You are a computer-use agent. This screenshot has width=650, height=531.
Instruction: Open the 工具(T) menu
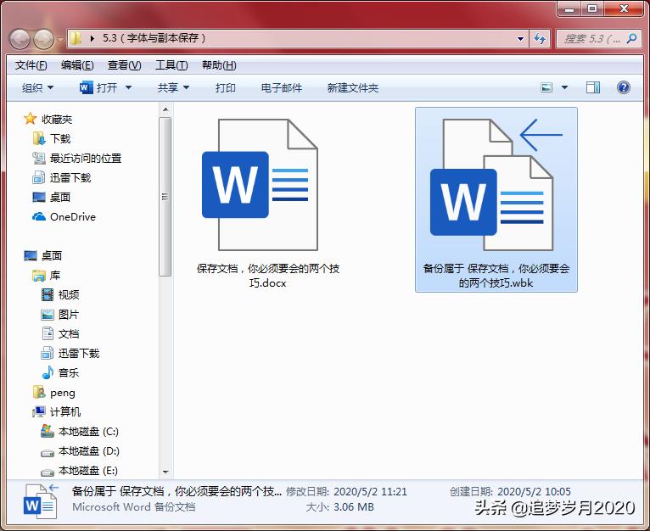tap(171, 65)
